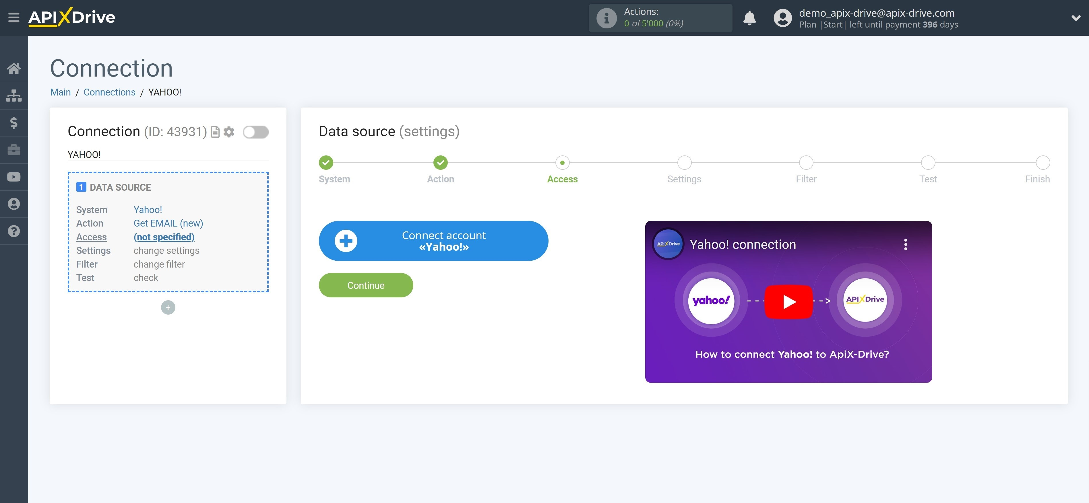1089x503 pixels.
Task: Click the Access label link
Action: (x=91, y=237)
